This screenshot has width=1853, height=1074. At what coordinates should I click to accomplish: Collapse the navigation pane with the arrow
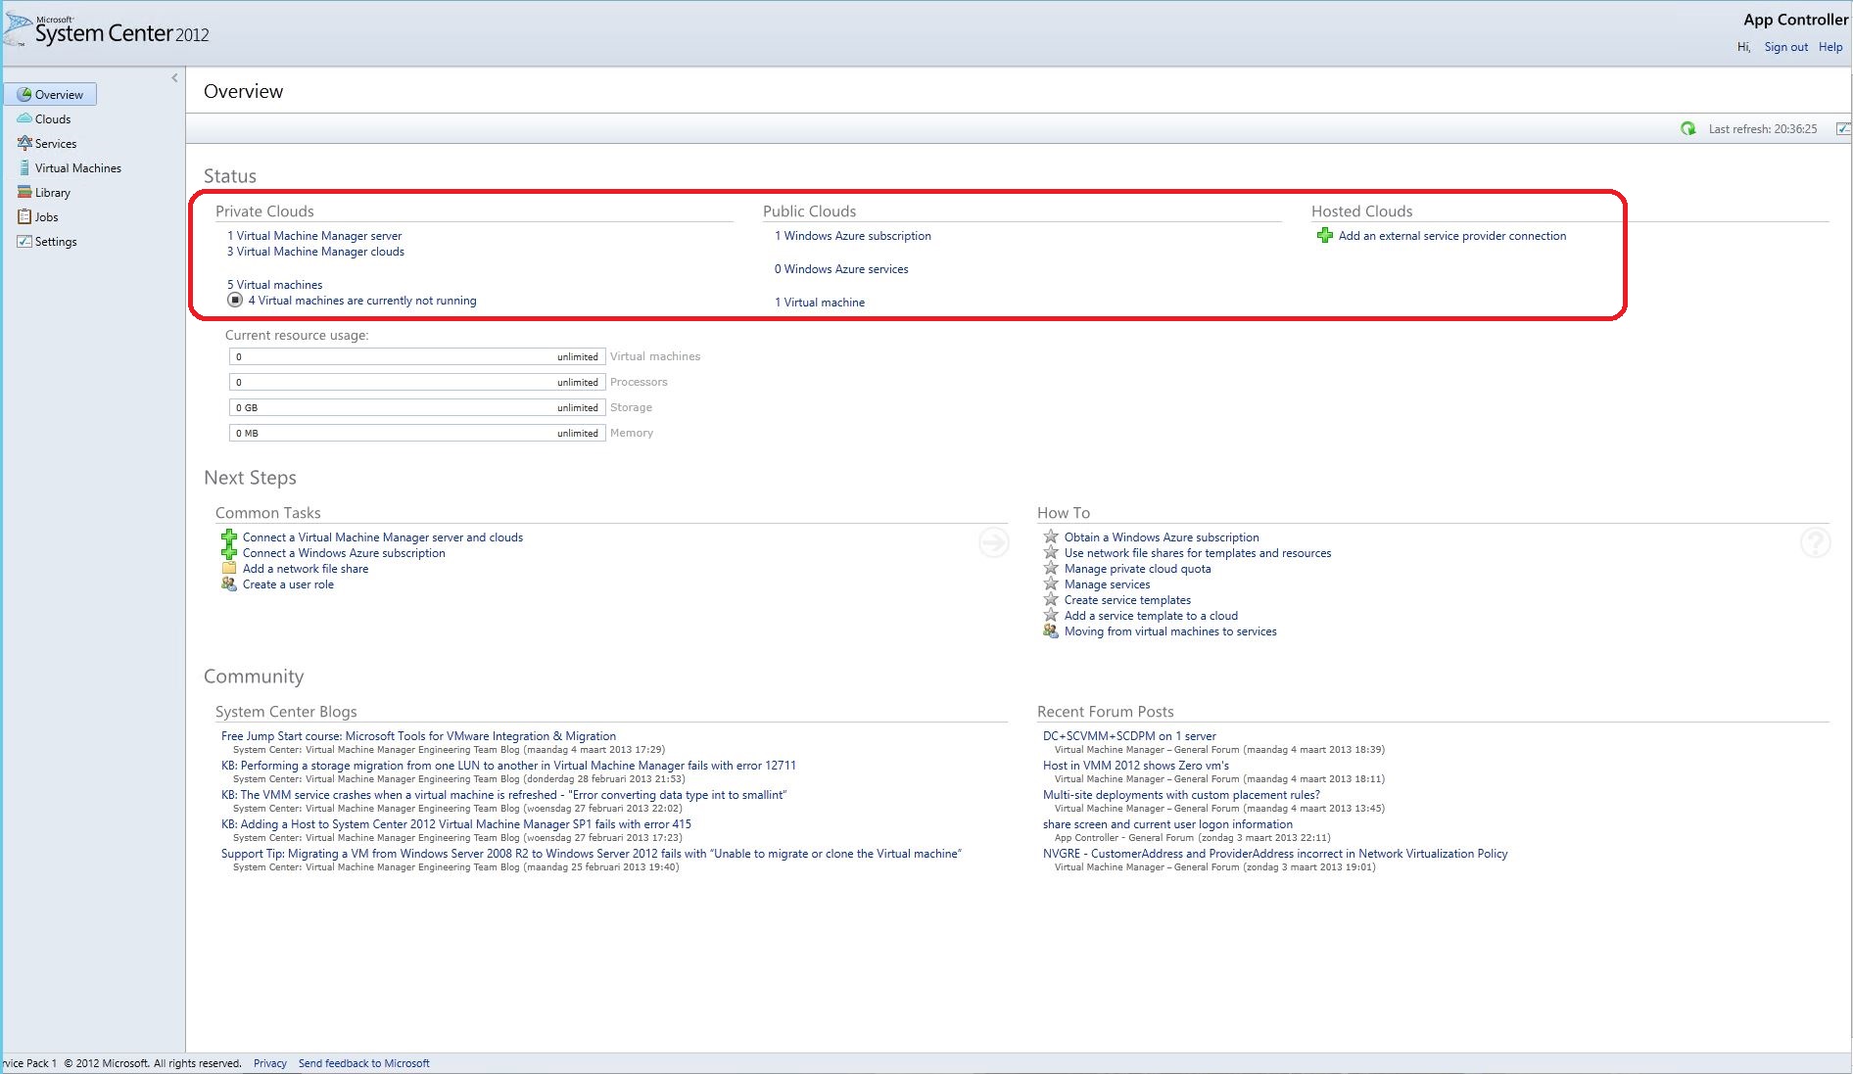coord(175,77)
